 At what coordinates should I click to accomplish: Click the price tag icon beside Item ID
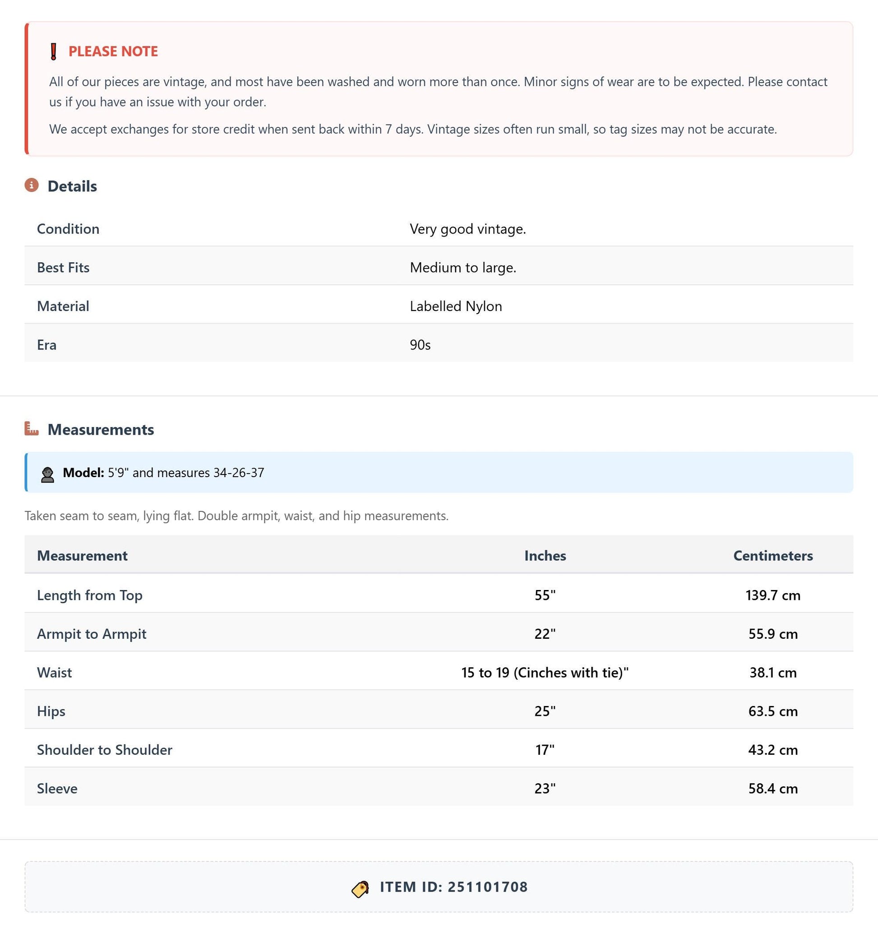360,889
